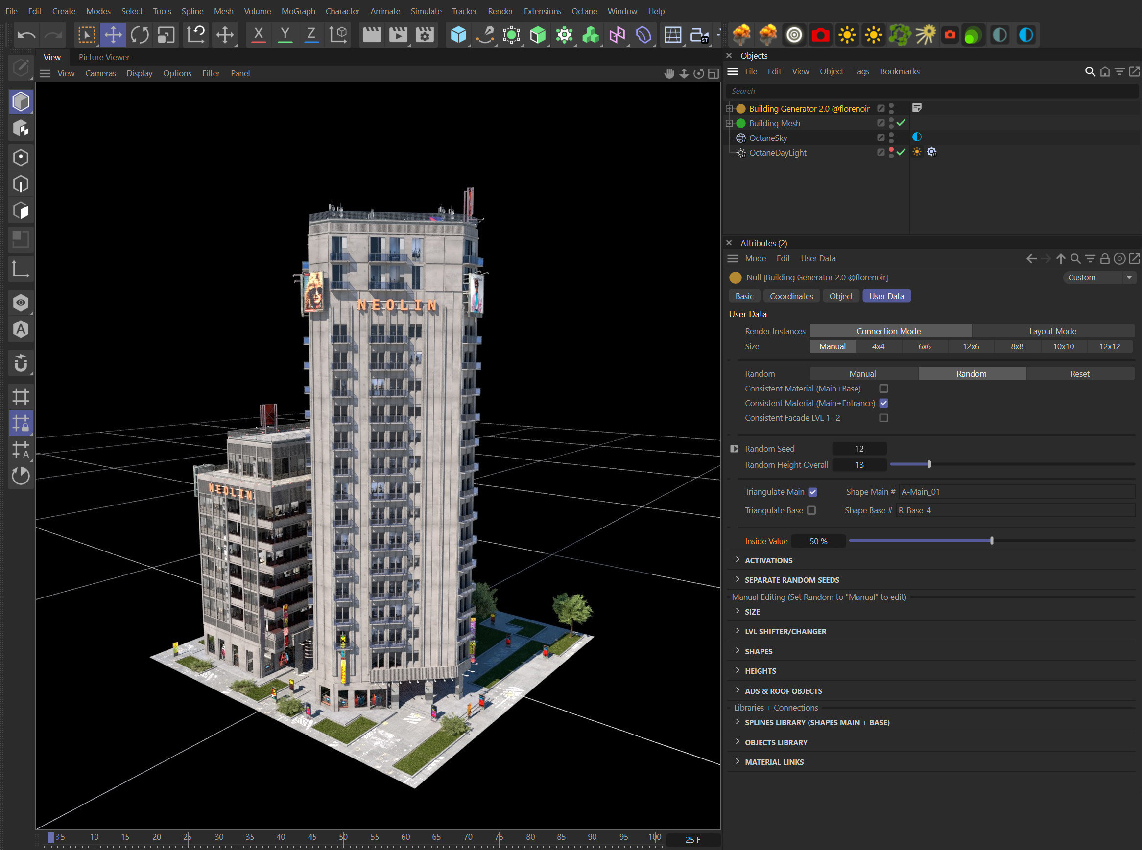1142x850 pixels.
Task: Select the Move tool in toolbar
Action: [113, 34]
